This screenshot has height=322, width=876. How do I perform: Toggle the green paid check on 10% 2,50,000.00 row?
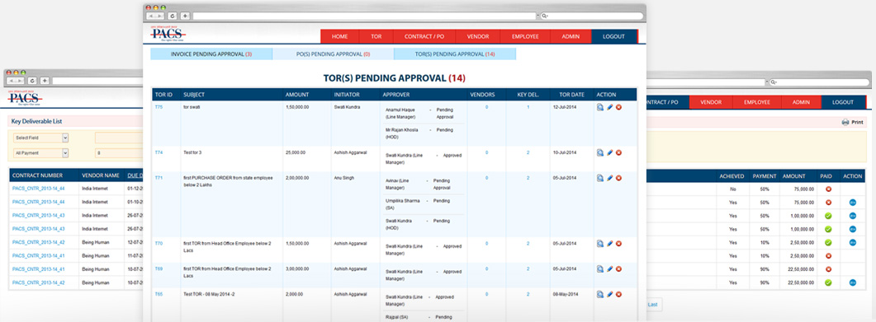828,242
